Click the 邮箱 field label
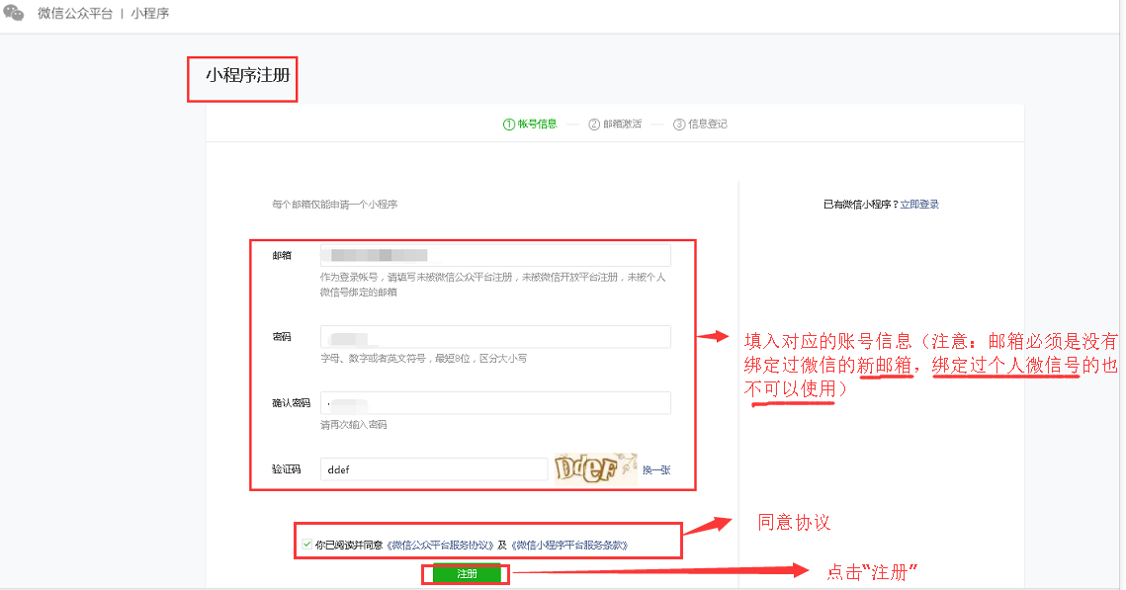The image size is (1126, 590). pyautogui.click(x=282, y=255)
